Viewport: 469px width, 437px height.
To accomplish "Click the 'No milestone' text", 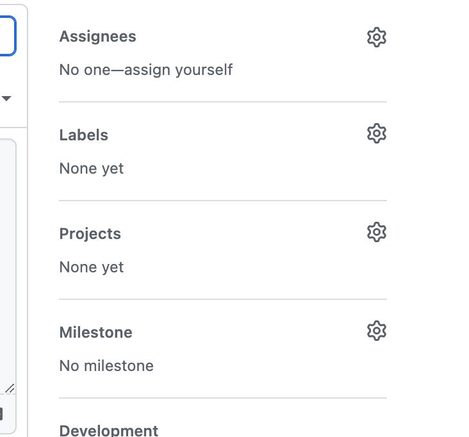I will coord(106,366).
